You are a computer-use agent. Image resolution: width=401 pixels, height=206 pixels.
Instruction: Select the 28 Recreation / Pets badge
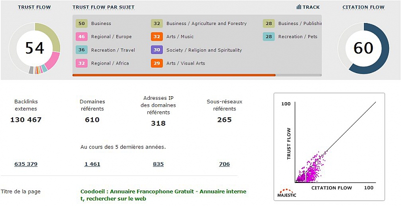(269, 37)
